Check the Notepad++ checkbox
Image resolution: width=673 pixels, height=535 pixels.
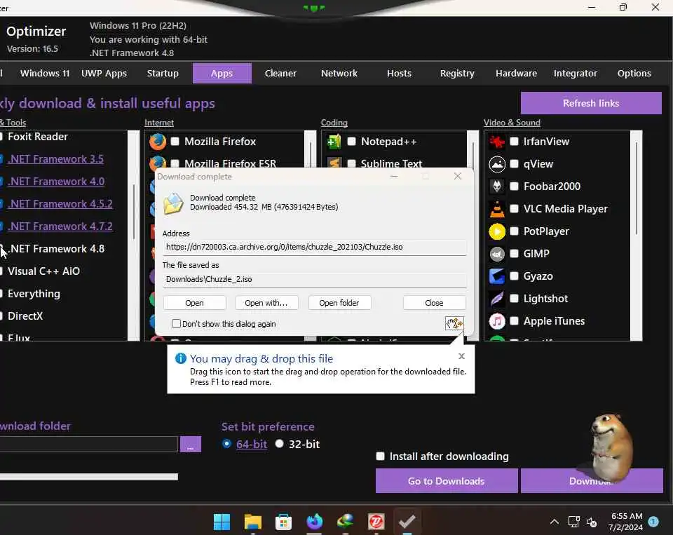click(351, 141)
